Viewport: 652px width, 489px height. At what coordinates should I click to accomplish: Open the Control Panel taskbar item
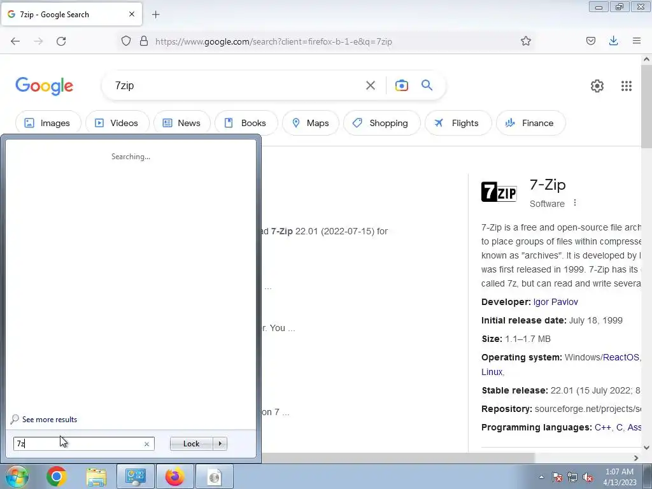click(x=135, y=476)
